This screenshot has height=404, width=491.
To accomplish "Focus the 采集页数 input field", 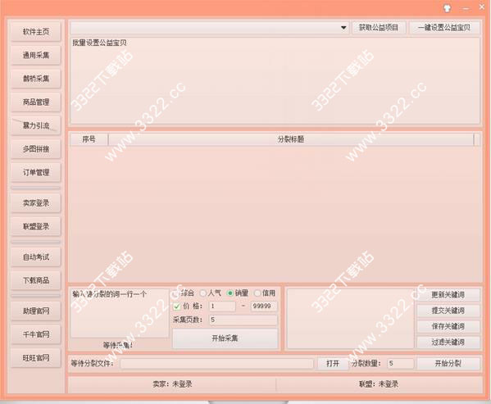I will [243, 320].
